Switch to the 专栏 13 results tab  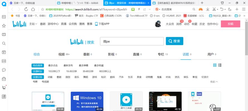point(163,54)
